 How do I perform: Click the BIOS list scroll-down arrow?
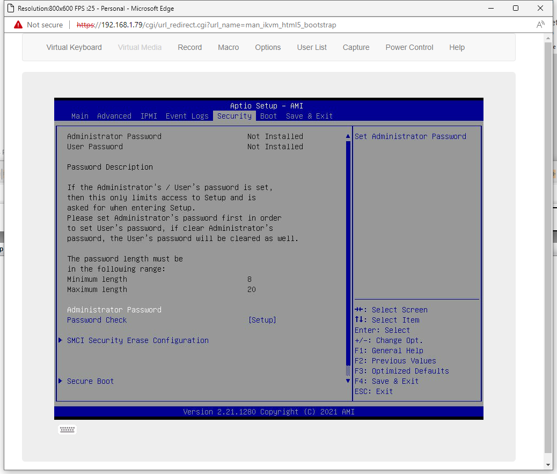[348, 381]
